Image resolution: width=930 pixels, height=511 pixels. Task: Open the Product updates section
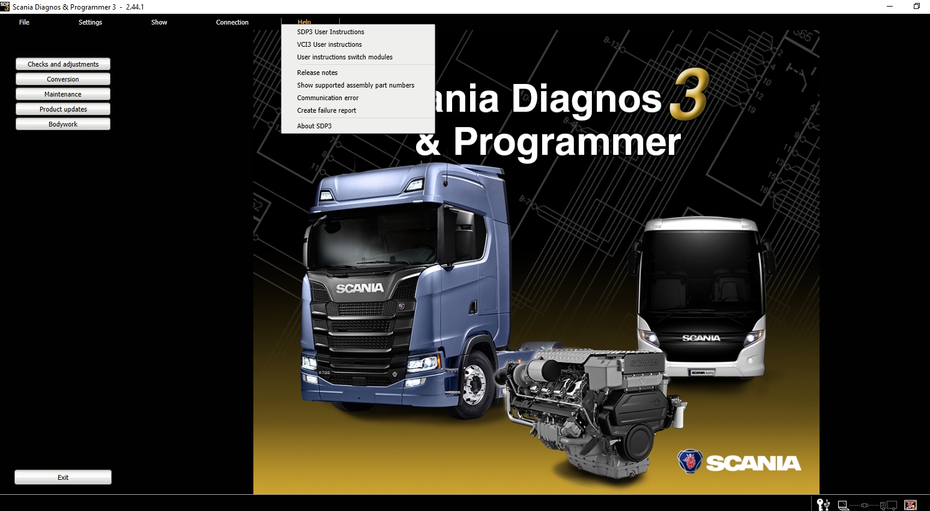click(62, 109)
